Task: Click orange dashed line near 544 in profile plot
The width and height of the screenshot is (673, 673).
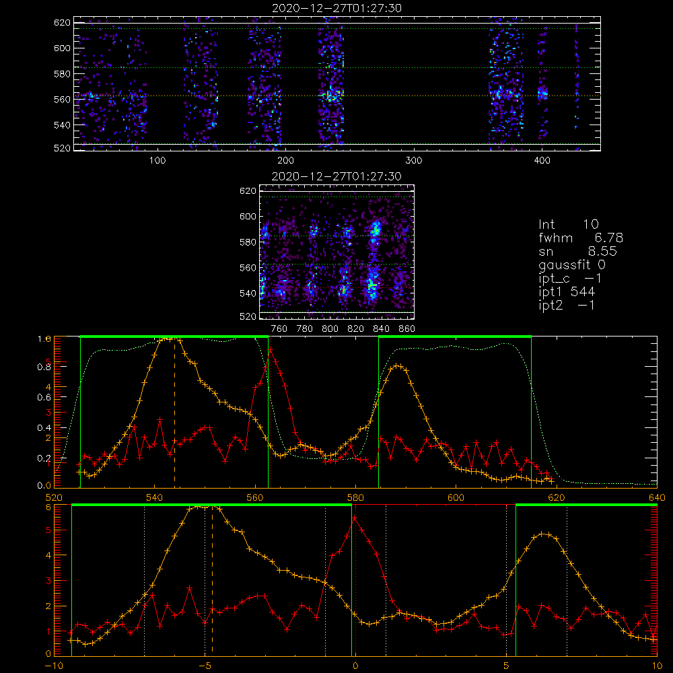Action: [174, 413]
